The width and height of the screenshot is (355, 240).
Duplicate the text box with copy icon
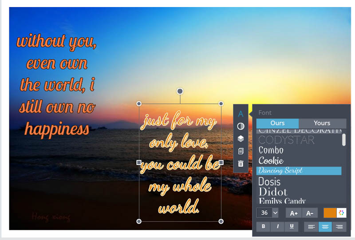point(241,151)
